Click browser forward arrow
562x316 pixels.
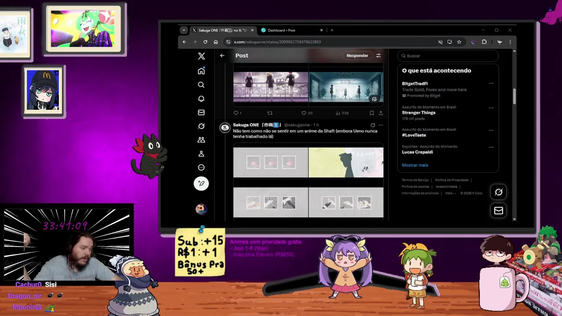(x=195, y=42)
